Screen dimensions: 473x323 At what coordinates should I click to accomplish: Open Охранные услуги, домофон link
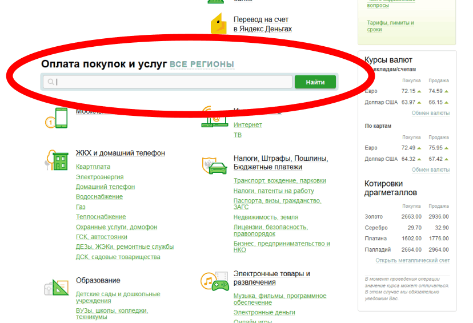pyautogui.click(x=117, y=227)
